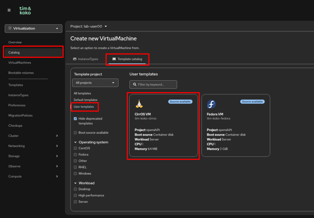Switch to the Template catalog tab
Viewport: 314px width, 218px height.
click(x=127, y=59)
